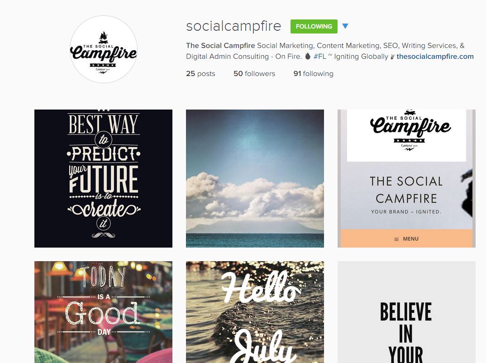Click the Social Campfire profile picture logo
This screenshot has height=363, width=486.
point(104,50)
